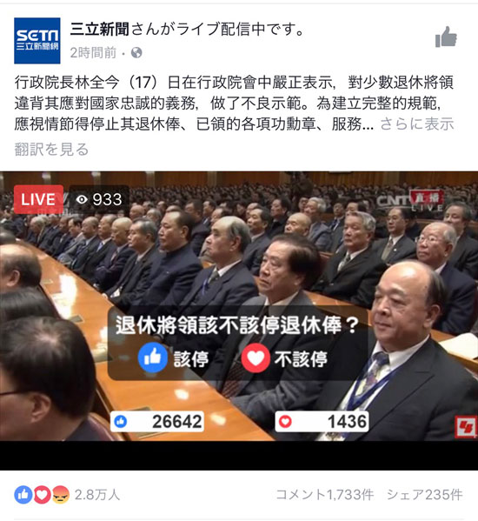The width and height of the screenshot is (478, 521).
Task: Like the page via thumbs-up icon
Action: pos(446,37)
